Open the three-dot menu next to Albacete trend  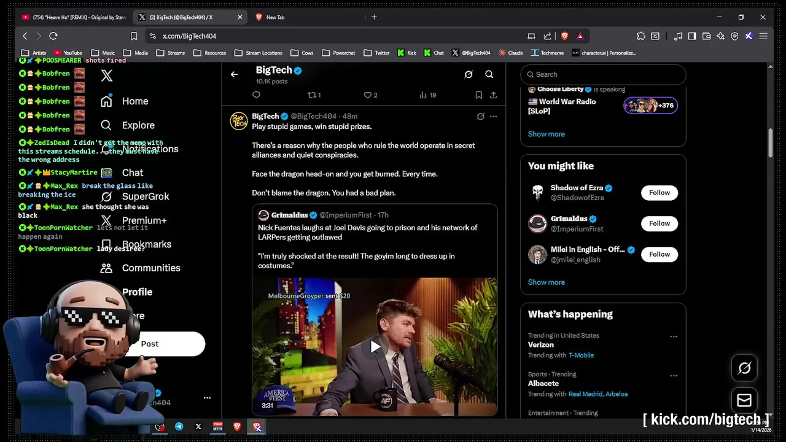(674, 375)
